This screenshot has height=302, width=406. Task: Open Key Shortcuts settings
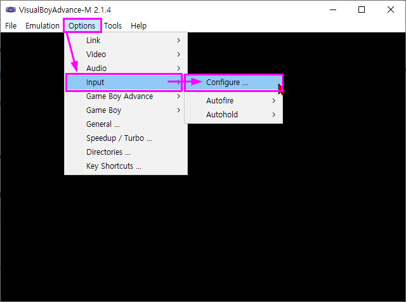(x=126, y=166)
